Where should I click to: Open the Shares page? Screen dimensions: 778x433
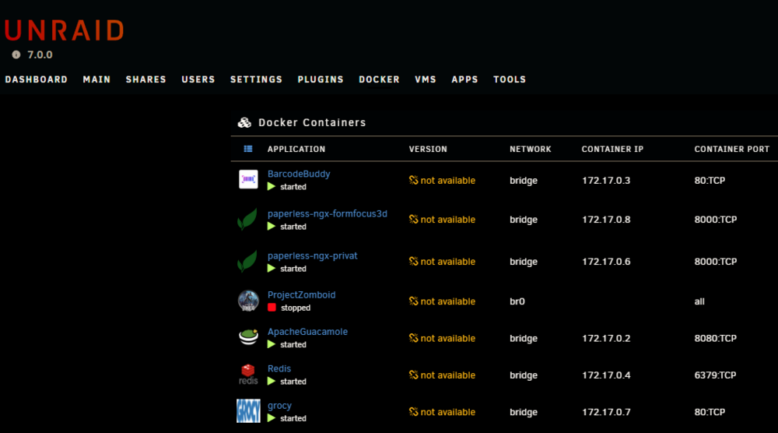(x=146, y=79)
